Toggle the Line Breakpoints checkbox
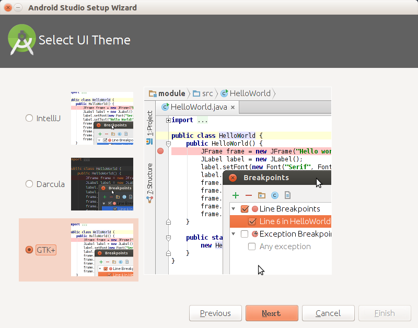 (245, 208)
